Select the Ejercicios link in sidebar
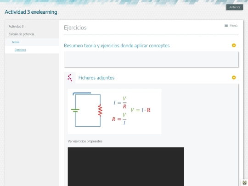Image resolution: width=248 pixels, height=186 pixels. (20, 50)
